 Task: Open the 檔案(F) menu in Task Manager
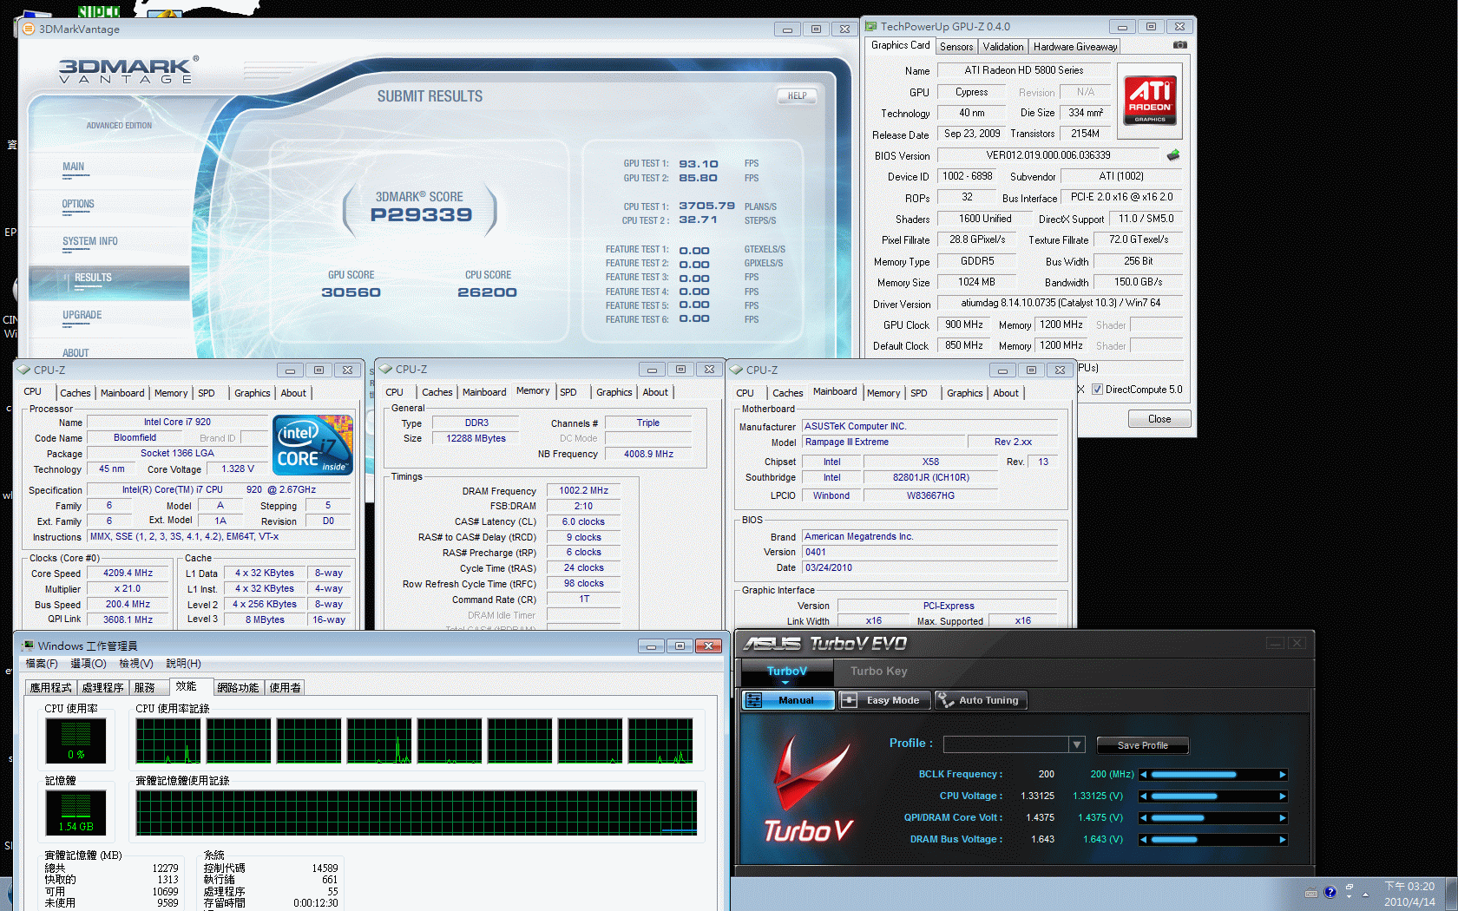tap(42, 664)
